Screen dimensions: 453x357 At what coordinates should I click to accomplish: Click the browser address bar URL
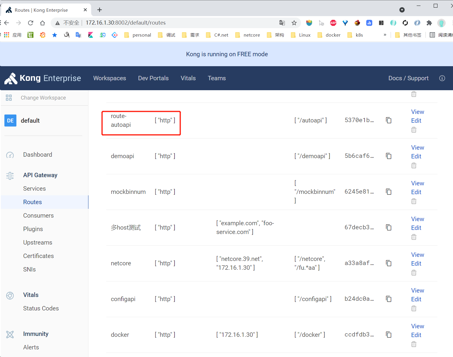tap(126, 23)
